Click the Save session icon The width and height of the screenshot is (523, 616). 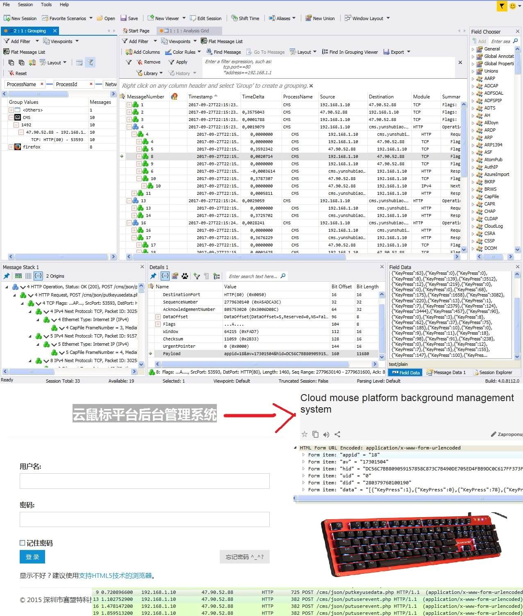(123, 18)
